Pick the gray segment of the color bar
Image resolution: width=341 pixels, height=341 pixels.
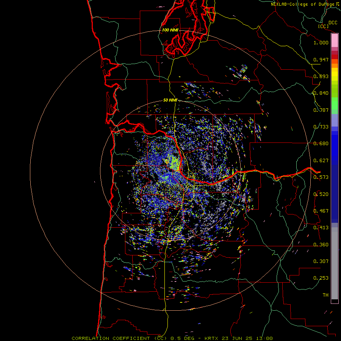[x=335, y=263]
